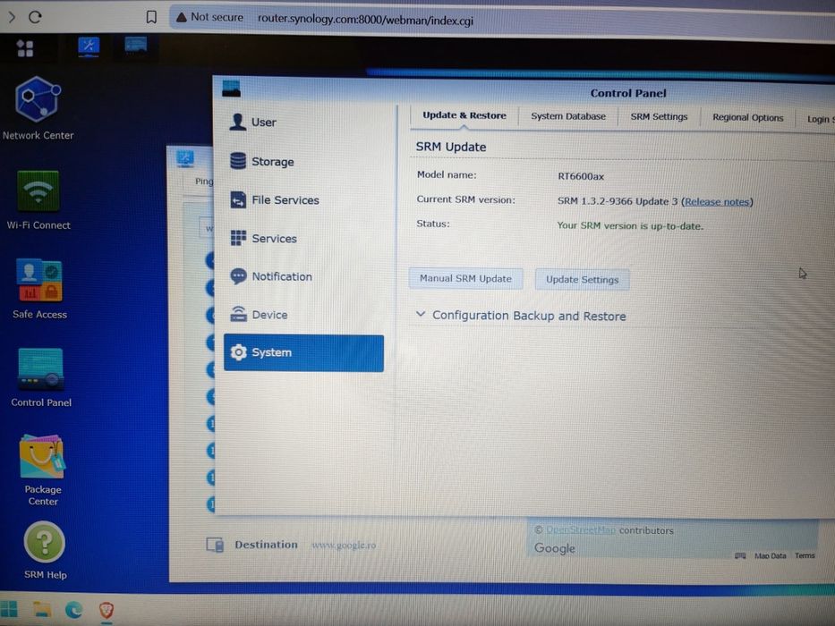Switch to Update & Restore tab
Image resolution: width=835 pixels, height=626 pixels.
click(x=464, y=115)
